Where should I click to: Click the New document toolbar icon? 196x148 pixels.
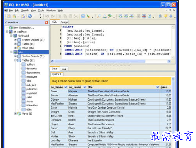[x=9, y=16]
